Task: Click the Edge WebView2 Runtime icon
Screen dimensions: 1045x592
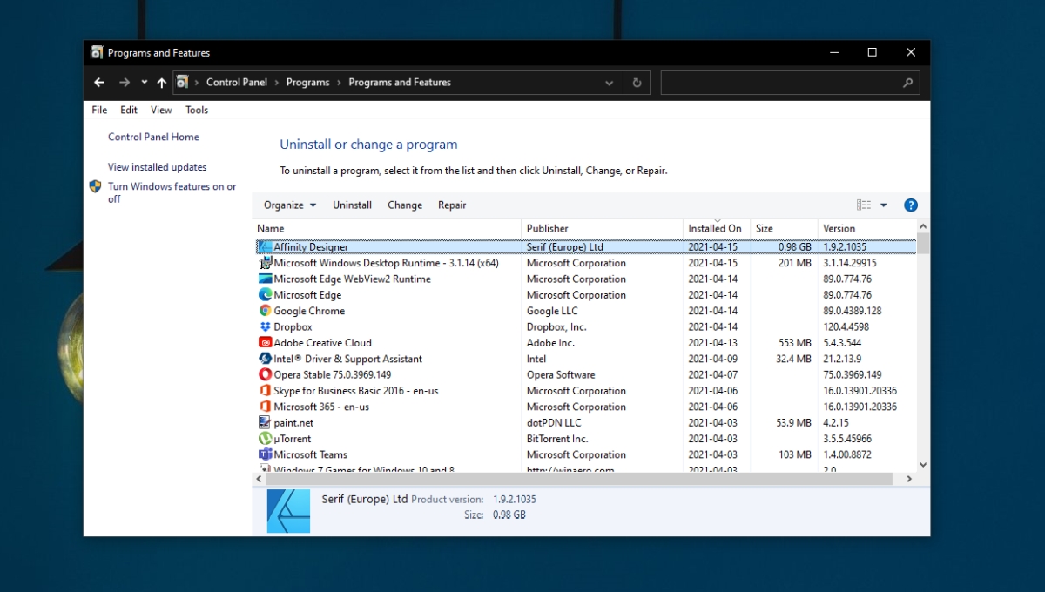Action: pos(266,279)
